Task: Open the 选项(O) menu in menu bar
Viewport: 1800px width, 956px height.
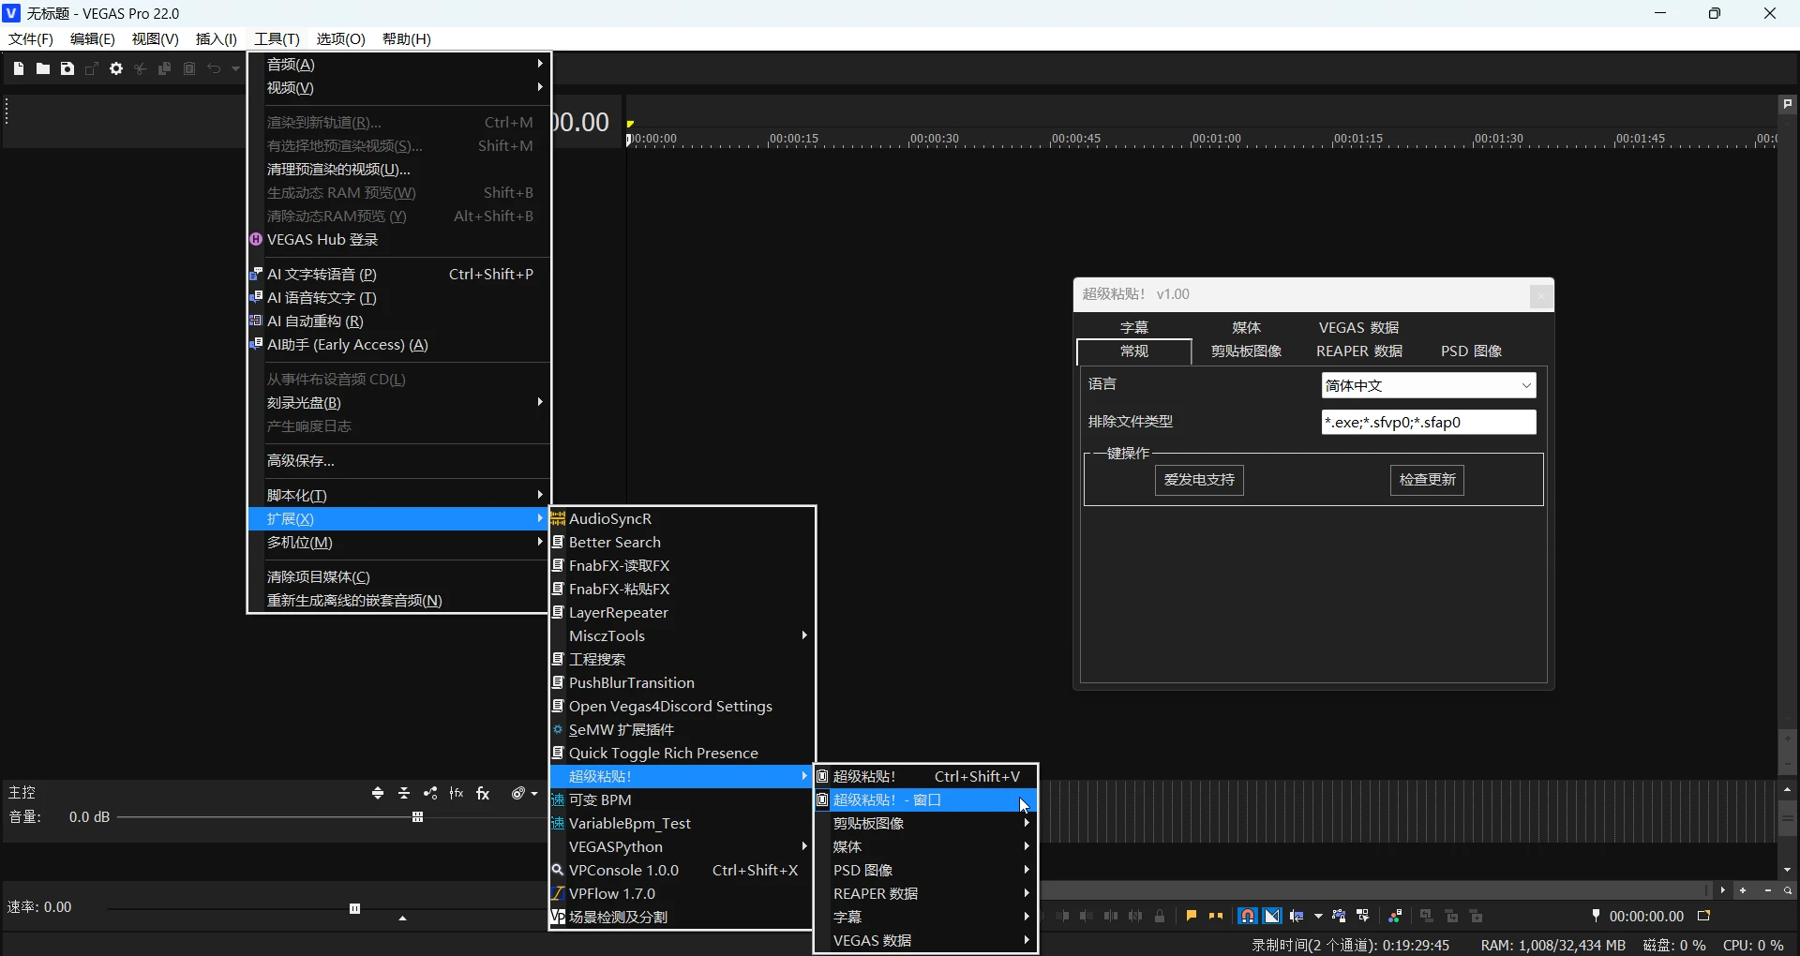Action: pyautogui.click(x=340, y=38)
